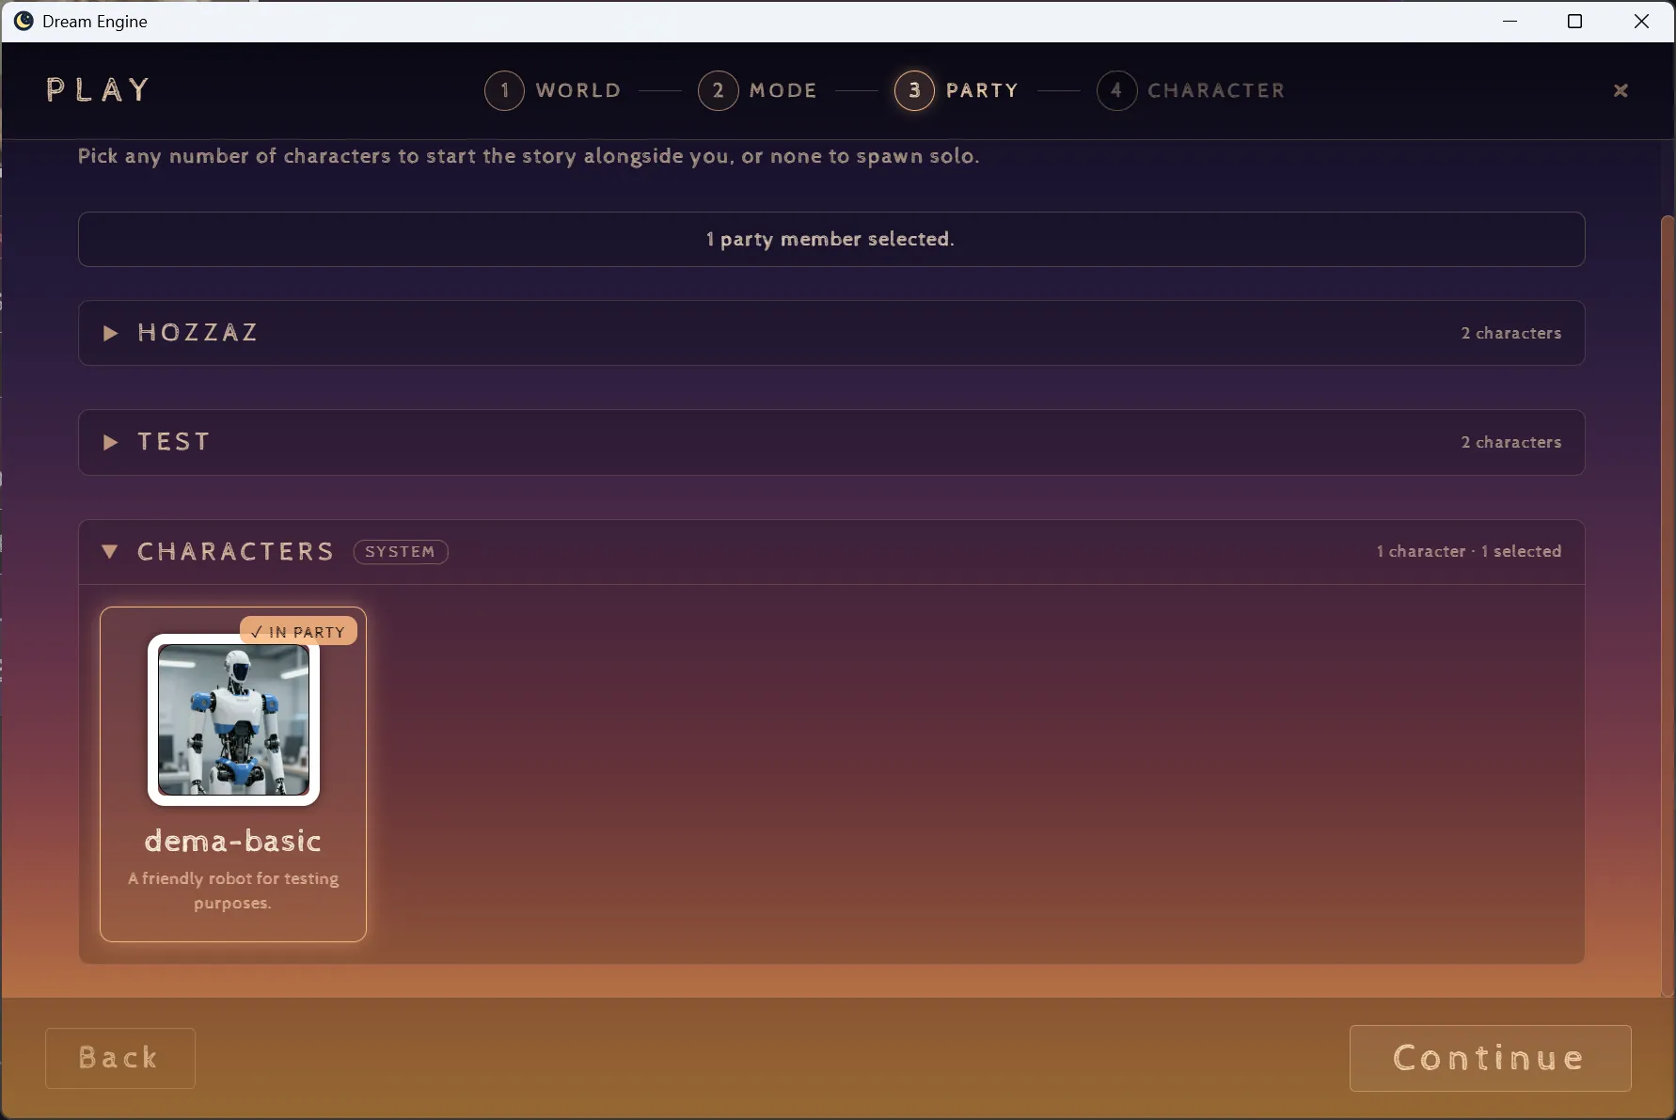Expand the TEST group
This screenshot has width=1676, height=1120.
(831, 442)
